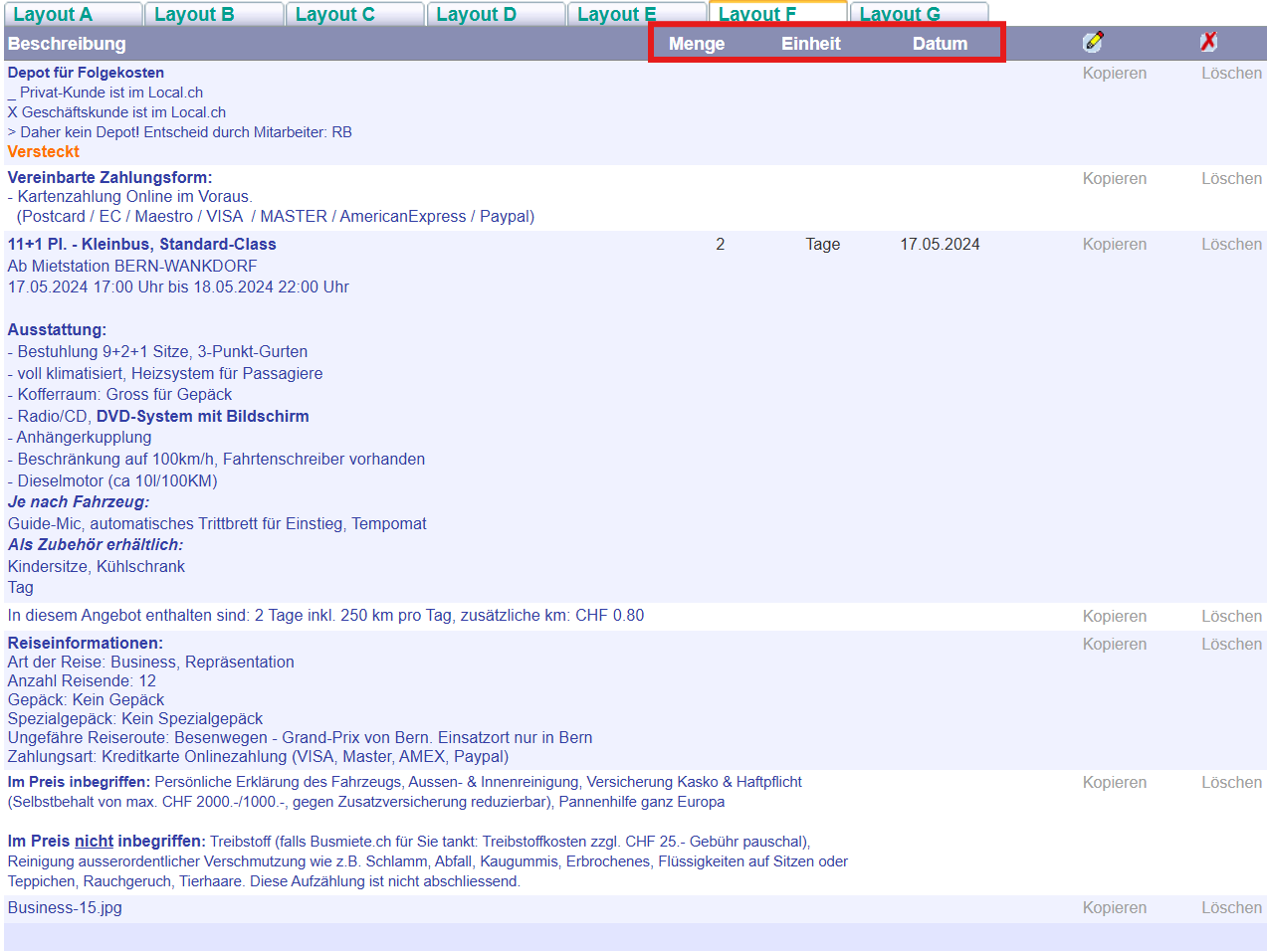Switch to the Layout A tab

coord(73,14)
